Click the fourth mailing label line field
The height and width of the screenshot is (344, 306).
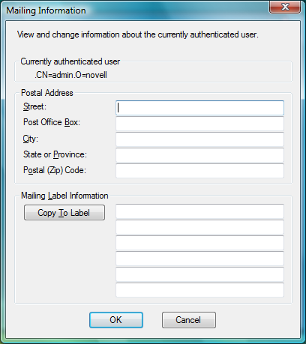[199, 259]
